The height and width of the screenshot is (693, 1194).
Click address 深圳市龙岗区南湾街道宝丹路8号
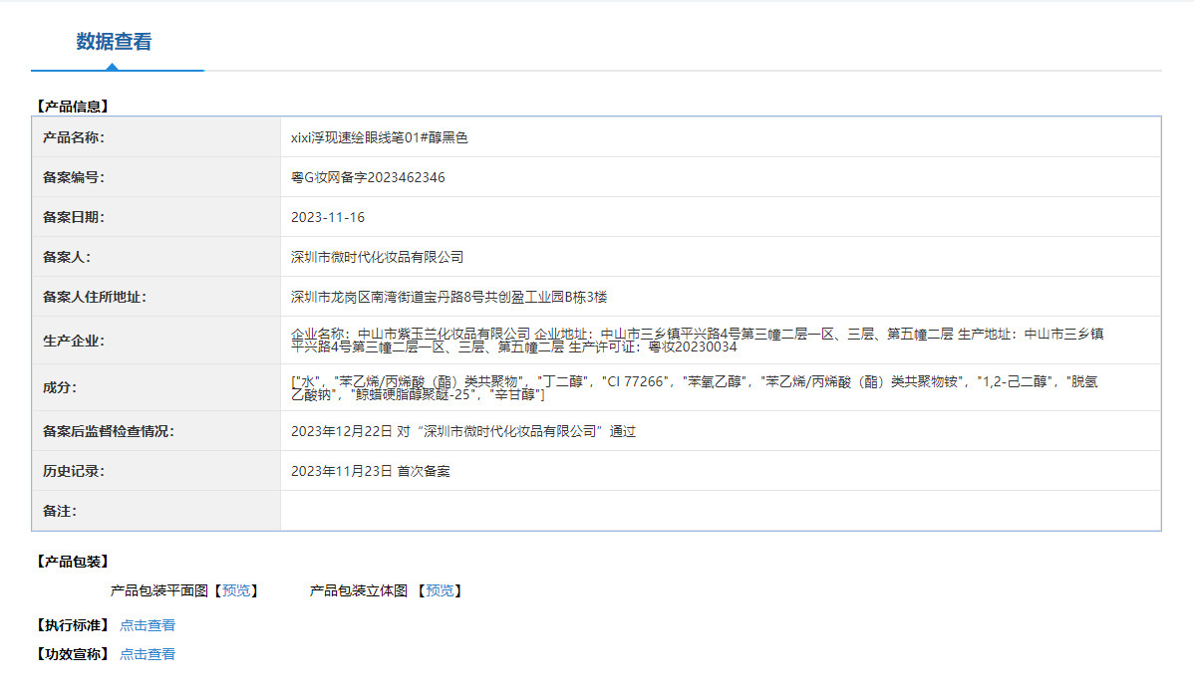pos(388,298)
